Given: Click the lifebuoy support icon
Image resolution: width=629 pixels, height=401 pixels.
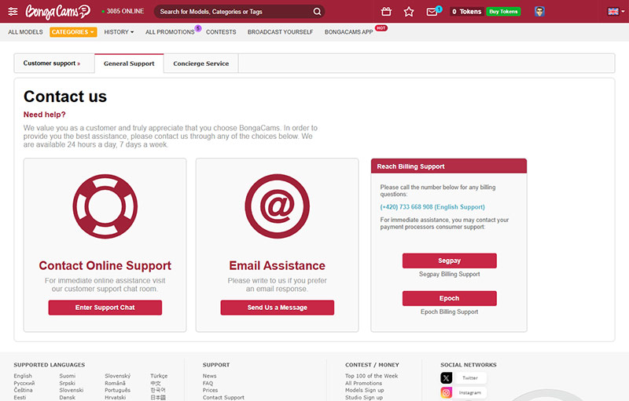Looking at the screenshot, I should point(105,206).
